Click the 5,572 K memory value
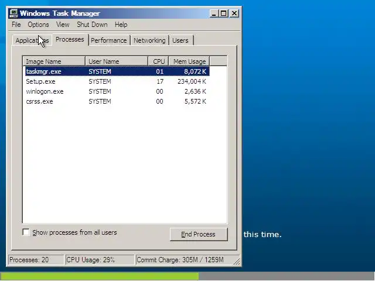The image size is (375, 281). (x=195, y=101)
